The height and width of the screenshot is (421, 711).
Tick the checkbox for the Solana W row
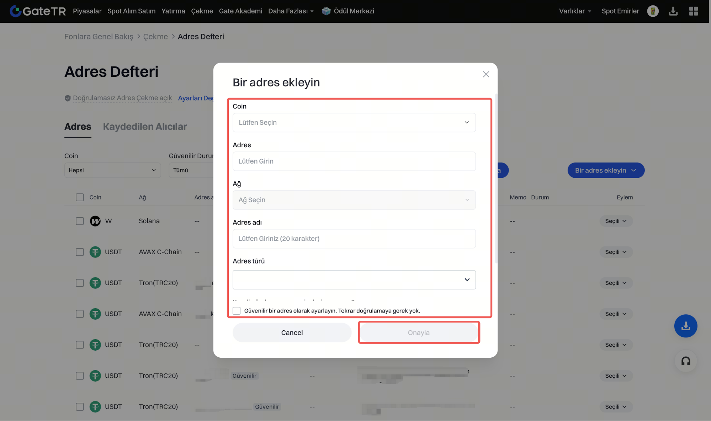coord(80,221)
